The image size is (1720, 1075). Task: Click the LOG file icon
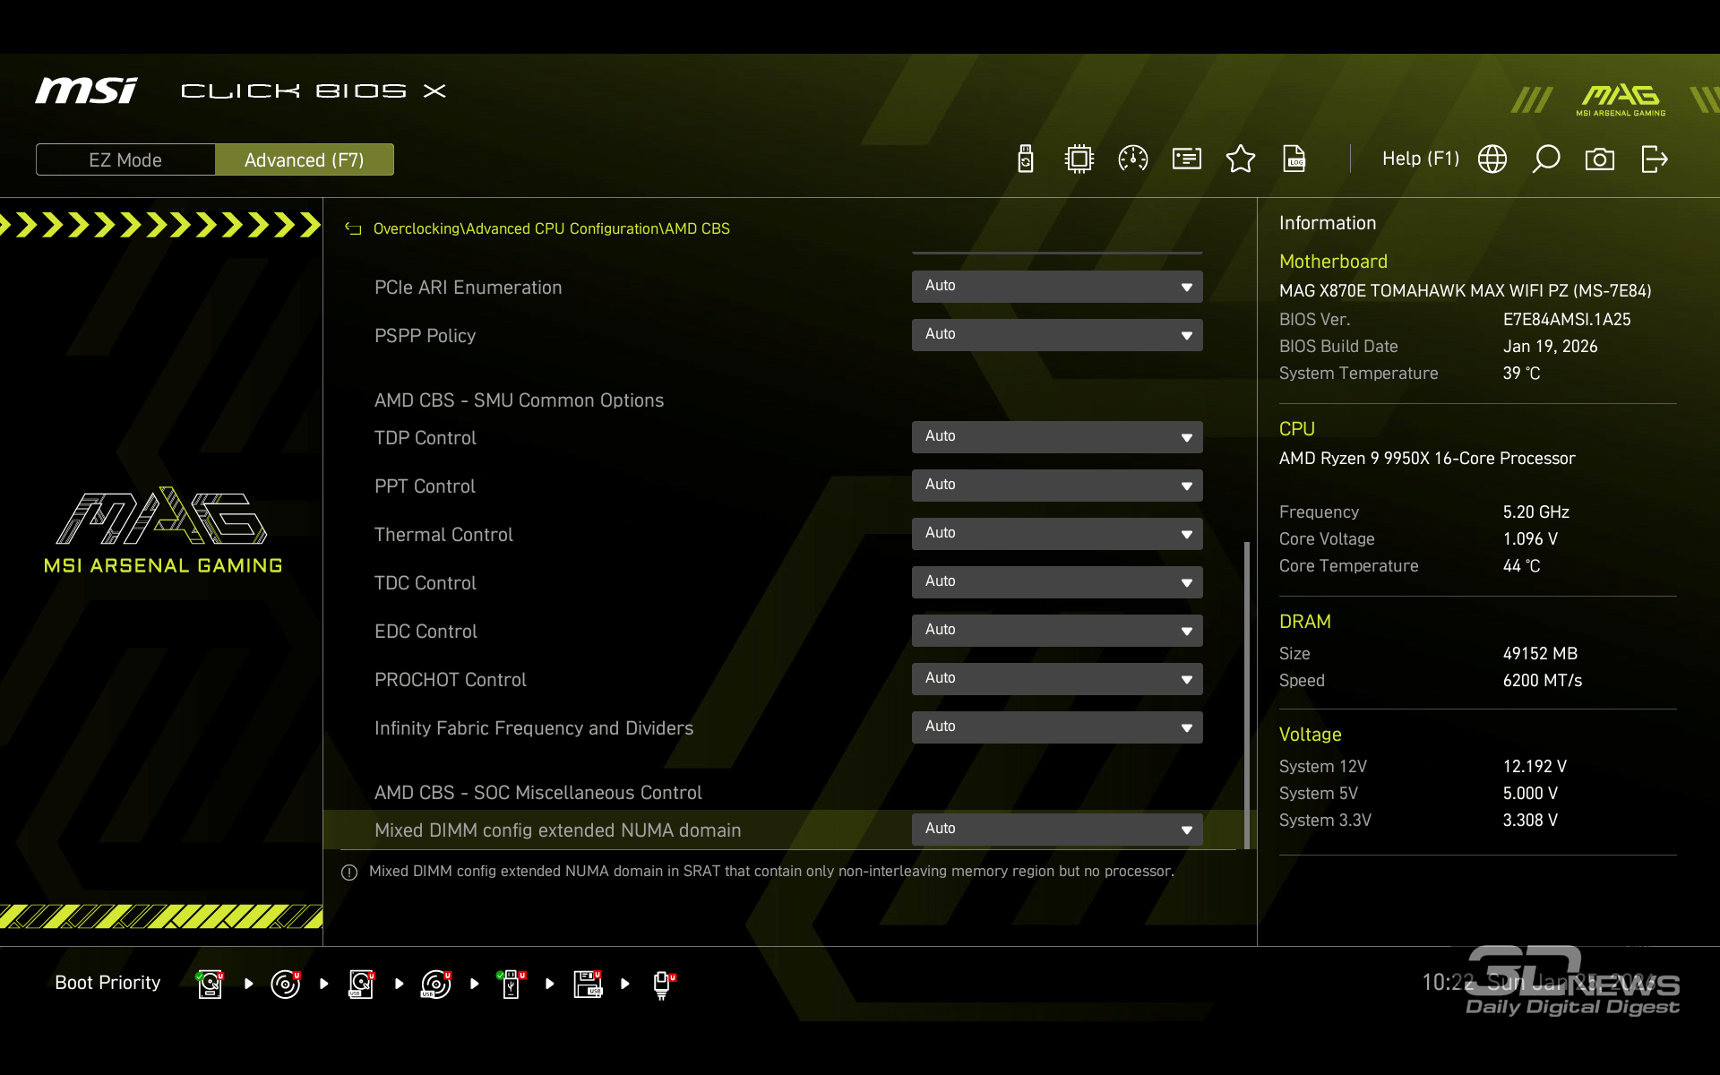[x=1294, y=159]
